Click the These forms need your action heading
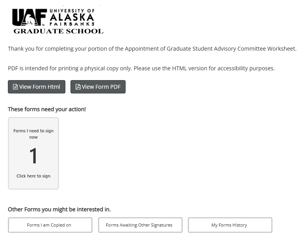The width and height of the screenshot is (302, 236). 47,109
